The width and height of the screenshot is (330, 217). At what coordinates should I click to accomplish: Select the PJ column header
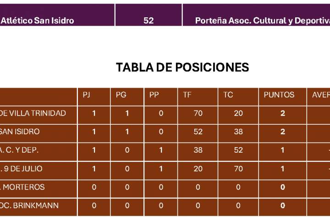pyautogui.click(x=94, y=97)
